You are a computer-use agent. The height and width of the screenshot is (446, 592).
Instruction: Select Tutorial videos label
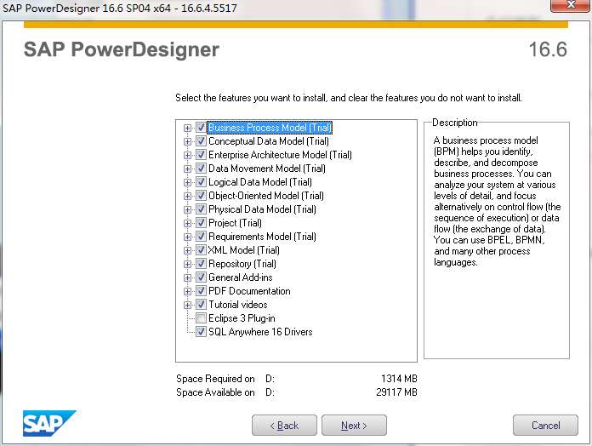[238, 305]
